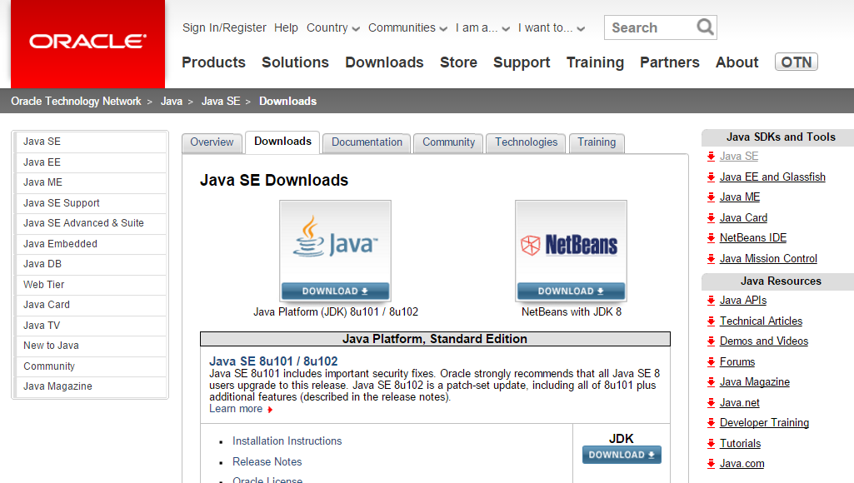The width and height of the screenshot is (854, 483).
Task: Click the download icon beside Technical Articles
Action: click(711, 321)
